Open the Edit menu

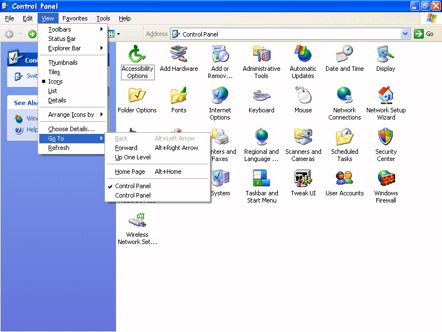click(28, 18)
